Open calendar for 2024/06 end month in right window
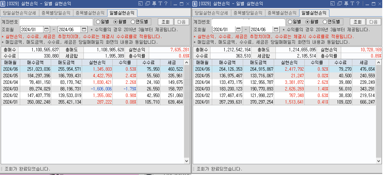Viewport: 384px width, 175px height. [x=276, y=29]
